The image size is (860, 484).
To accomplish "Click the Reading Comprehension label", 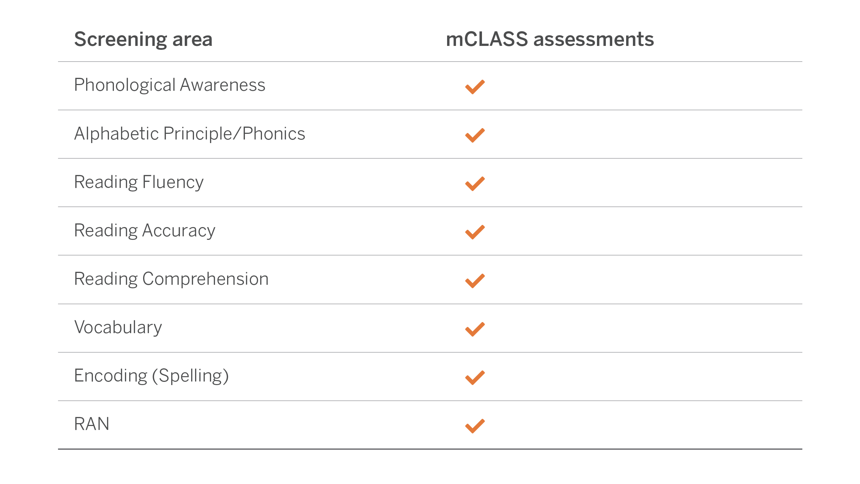I will coord(171,279).
